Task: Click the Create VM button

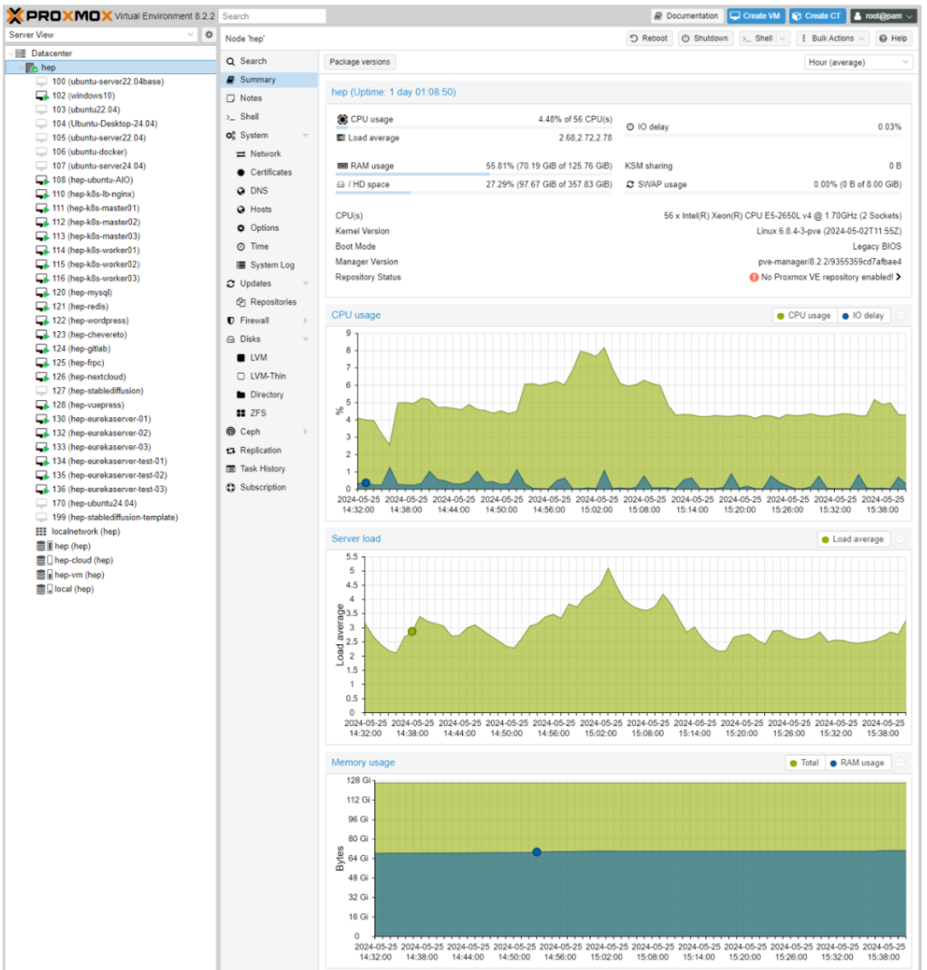Action: 756,16
